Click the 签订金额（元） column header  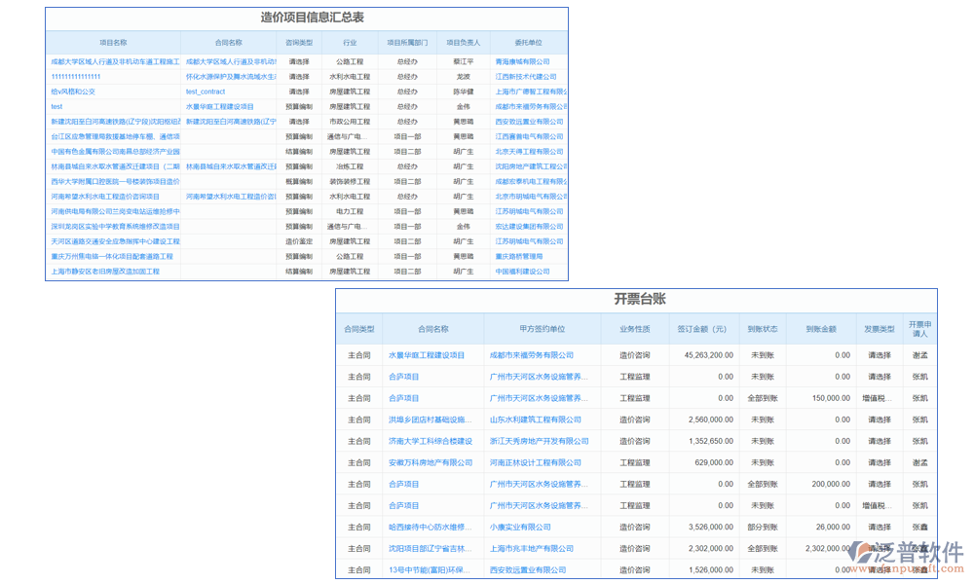click(702, 329)
